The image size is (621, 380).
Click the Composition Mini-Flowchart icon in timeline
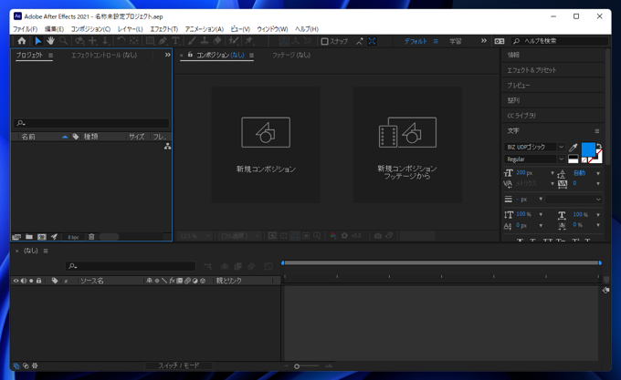tap(207, 266)
